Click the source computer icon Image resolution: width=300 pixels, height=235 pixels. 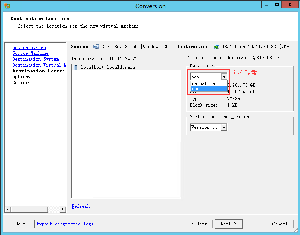pyautogui.click(x=96, y=47)
